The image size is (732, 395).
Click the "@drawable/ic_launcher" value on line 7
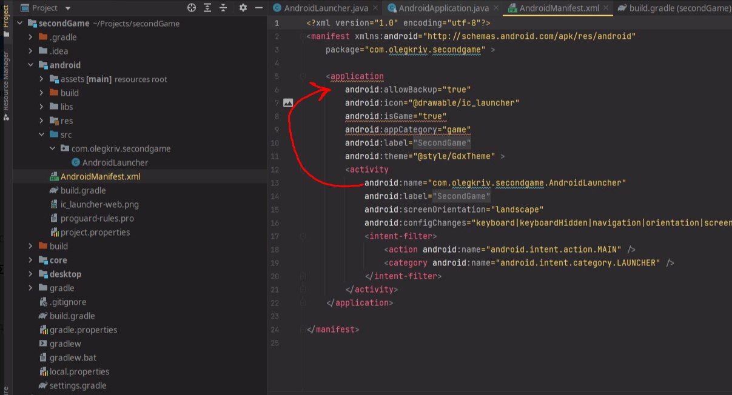tap(464, 103)
